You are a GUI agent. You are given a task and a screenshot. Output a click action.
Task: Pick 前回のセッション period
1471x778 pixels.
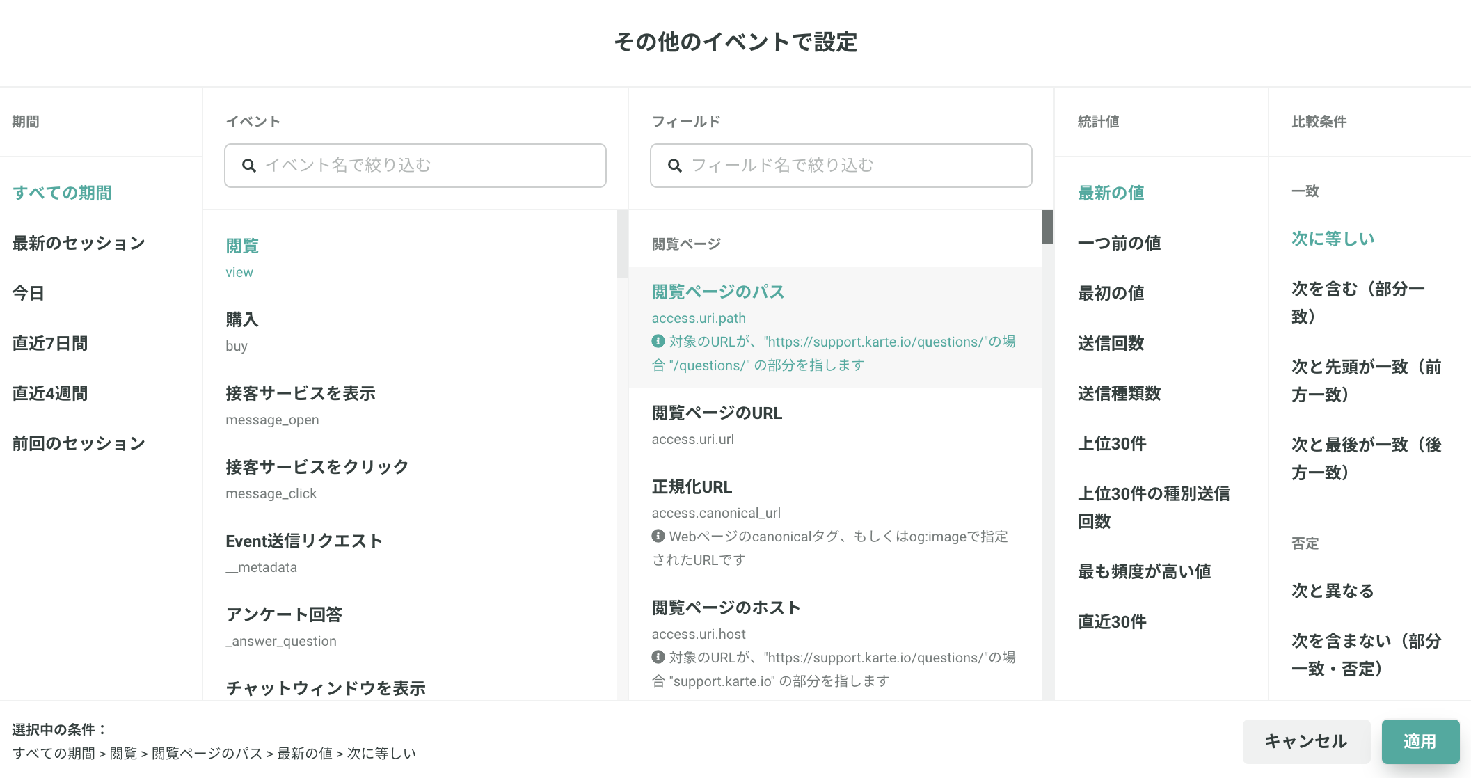coord(79,443)
